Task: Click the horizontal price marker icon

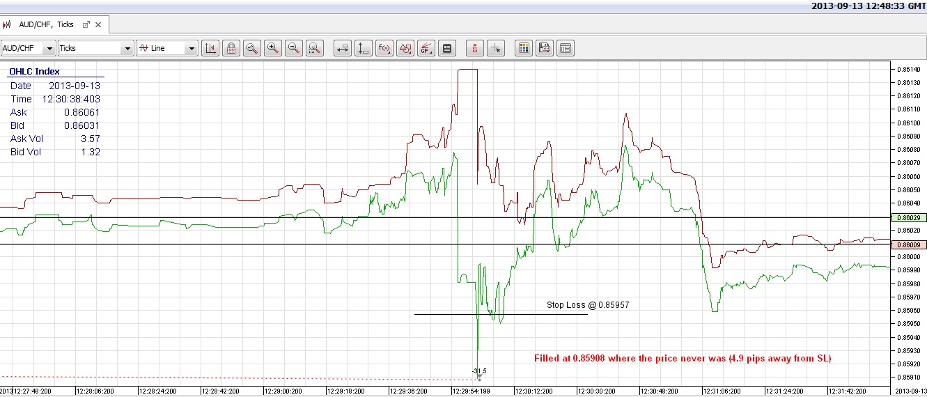Action: (343, 48)
